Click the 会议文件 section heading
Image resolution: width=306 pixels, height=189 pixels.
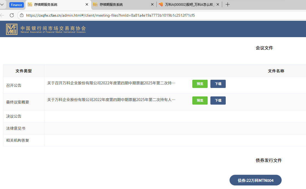point(264,48)
